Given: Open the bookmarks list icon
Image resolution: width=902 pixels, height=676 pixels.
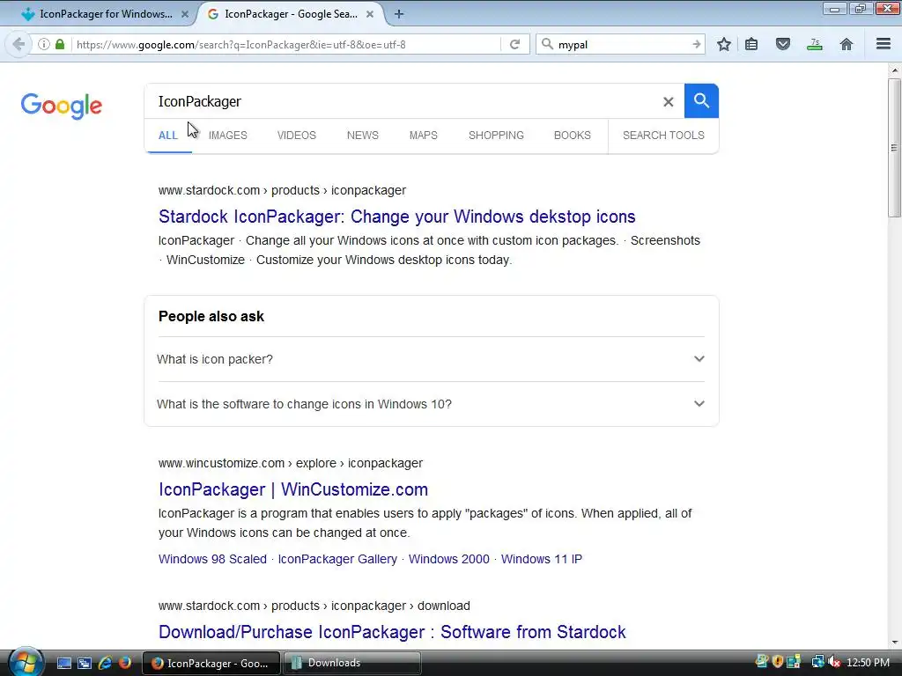Looking at the screenshot, I should [751, 44].
